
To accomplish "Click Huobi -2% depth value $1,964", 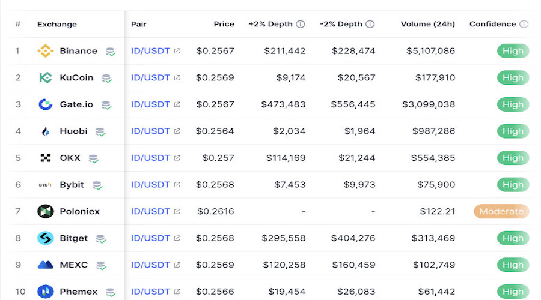I will pos(360,131).
